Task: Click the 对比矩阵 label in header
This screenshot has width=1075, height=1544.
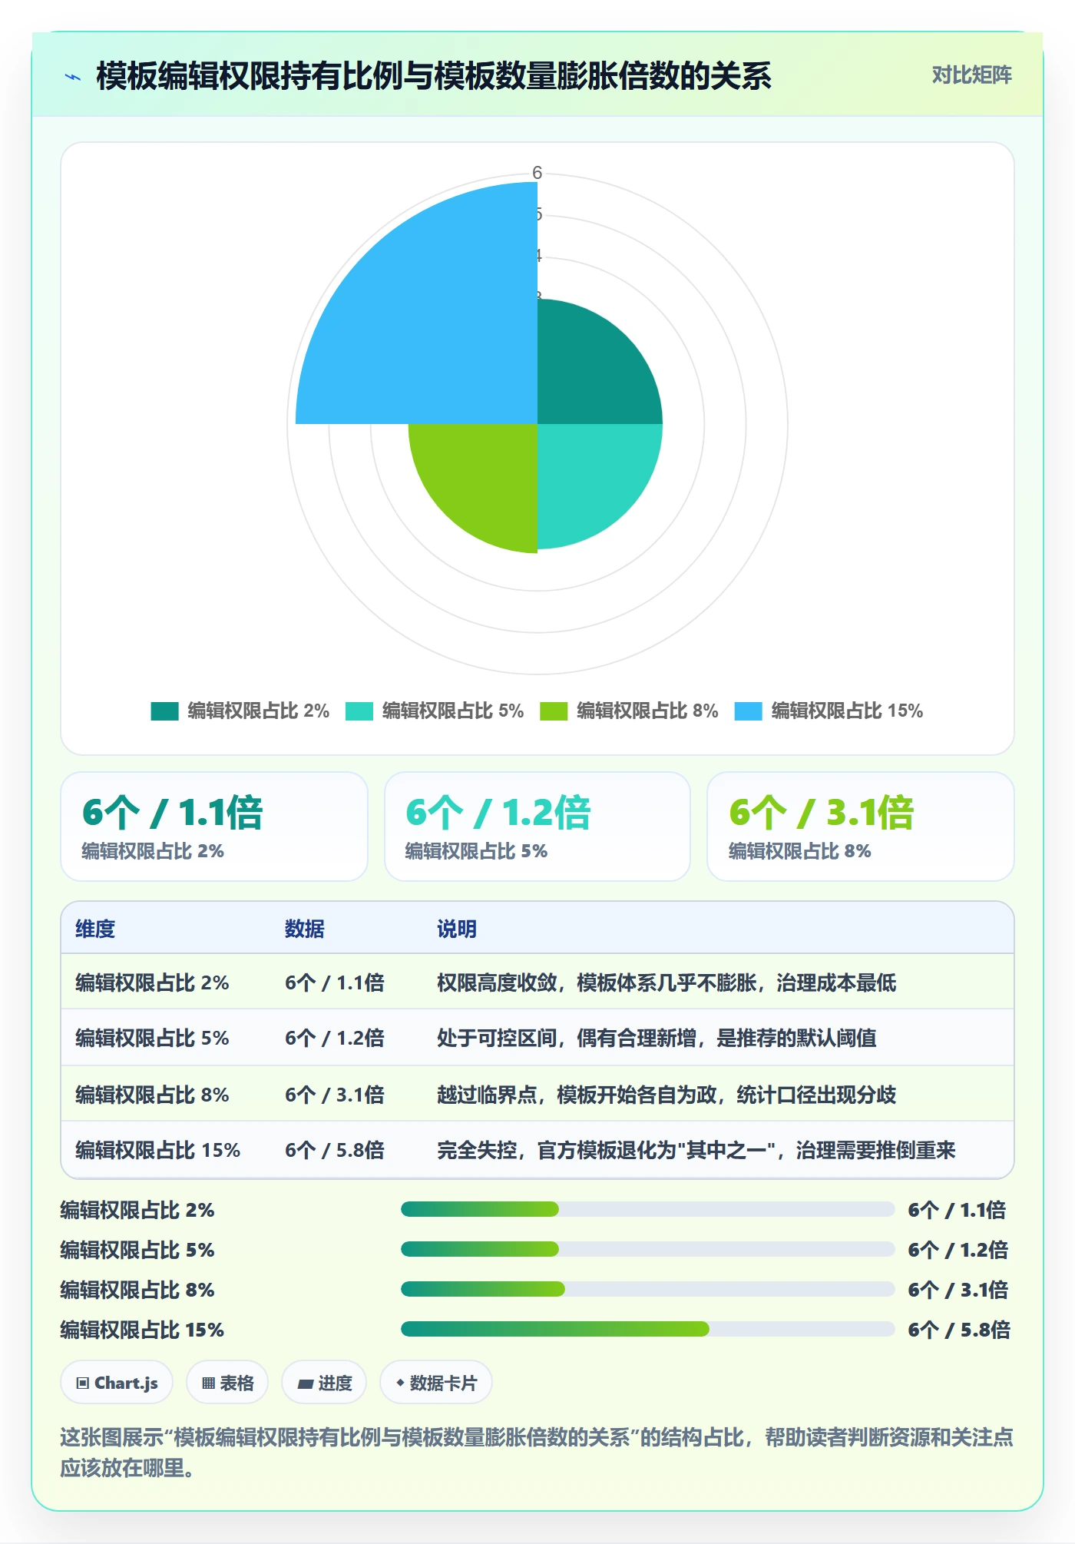Action: coord(971,75)
